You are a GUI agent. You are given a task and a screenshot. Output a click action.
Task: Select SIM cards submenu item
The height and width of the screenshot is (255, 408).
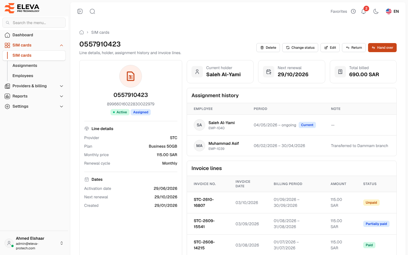34,56
